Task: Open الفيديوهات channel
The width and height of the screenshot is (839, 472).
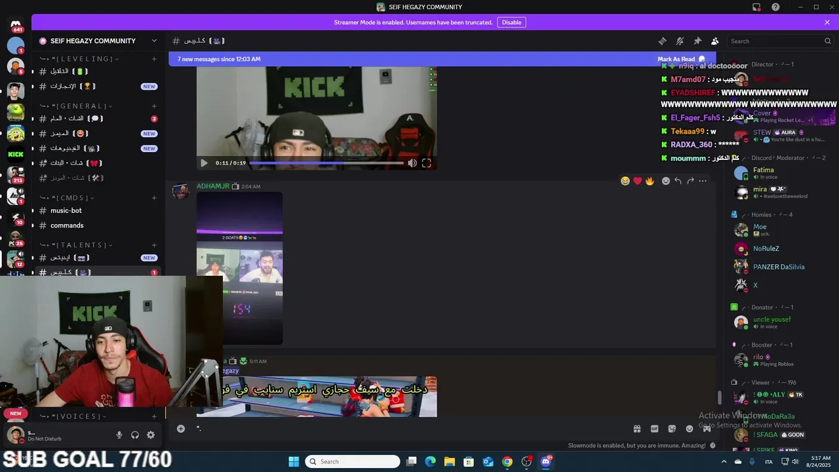Action: [98, 148]
